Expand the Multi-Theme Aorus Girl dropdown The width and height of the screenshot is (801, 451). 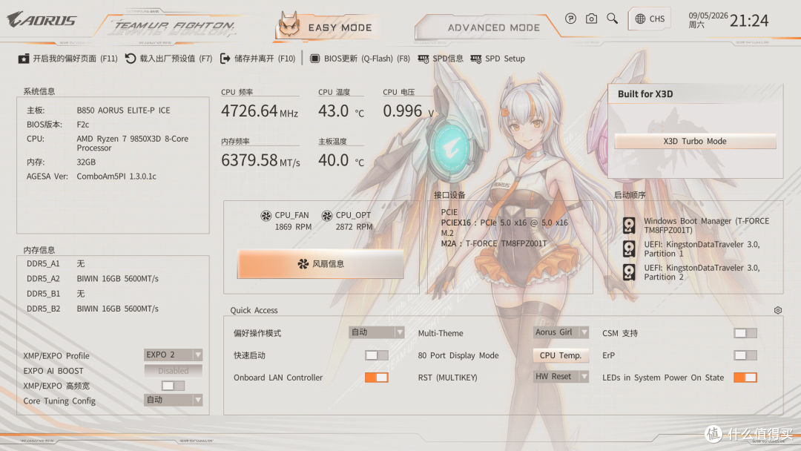pos(561,332)
